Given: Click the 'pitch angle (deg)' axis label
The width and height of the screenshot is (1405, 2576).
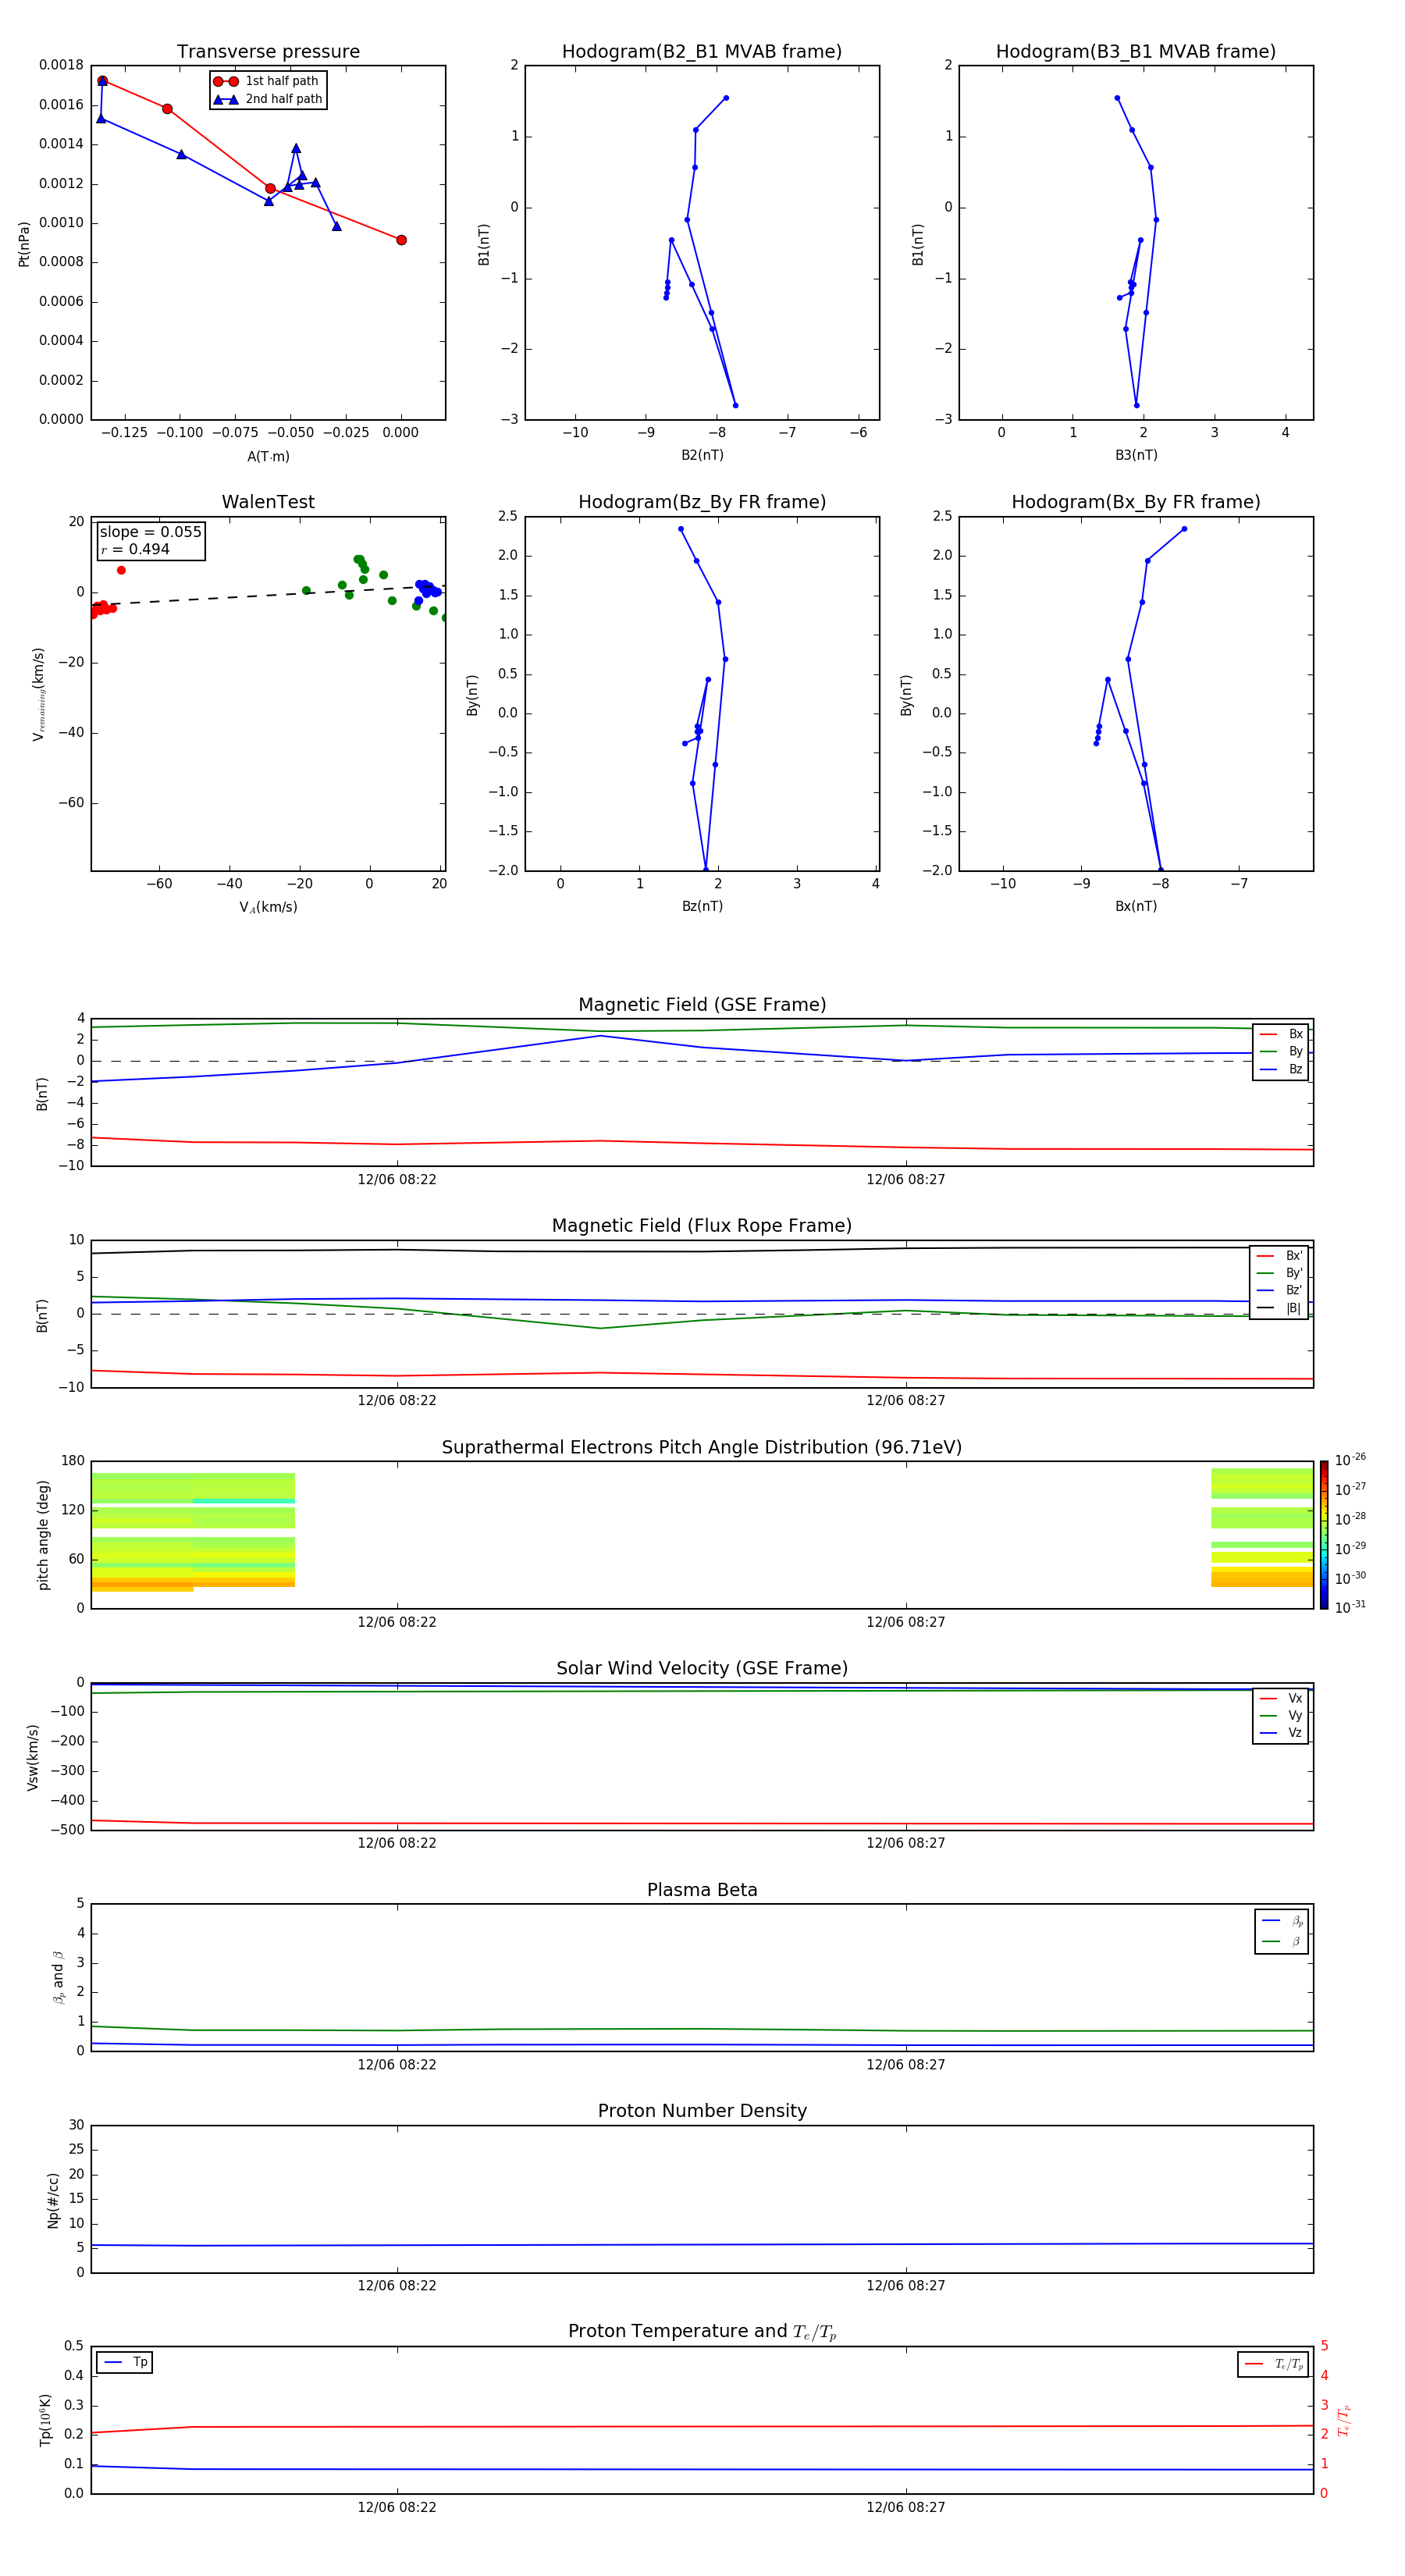Looking at the screenshot, I should (43, 1535).
